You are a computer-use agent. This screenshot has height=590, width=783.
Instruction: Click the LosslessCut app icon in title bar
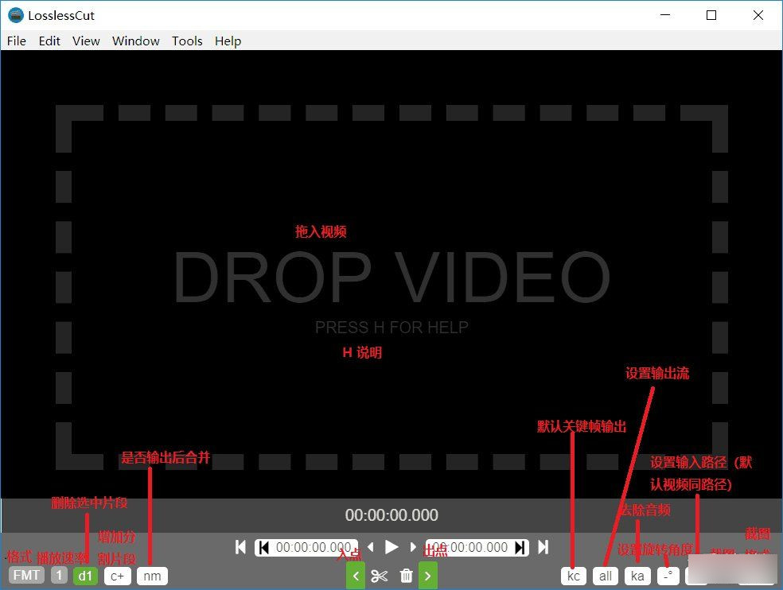(16, 15)
